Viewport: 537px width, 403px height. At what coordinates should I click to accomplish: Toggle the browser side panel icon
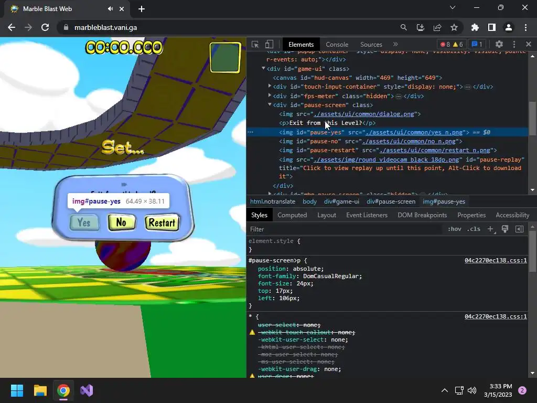pos(492,27)
